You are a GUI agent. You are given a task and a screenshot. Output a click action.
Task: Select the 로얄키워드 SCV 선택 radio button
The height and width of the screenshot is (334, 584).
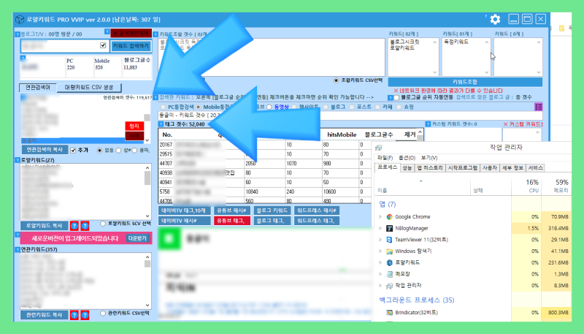[103, 224]
